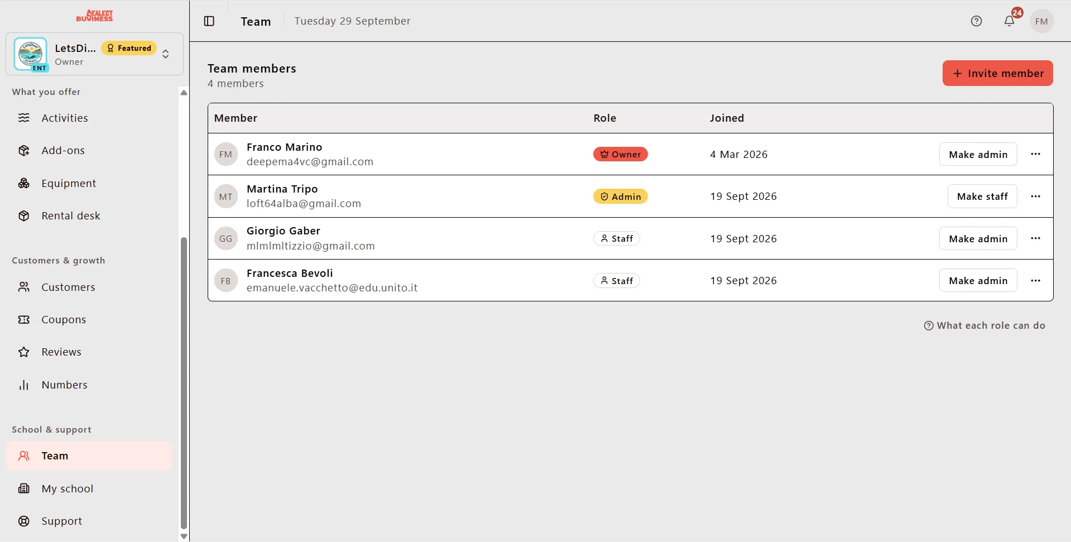Image resolution: width=1071 pixels, height=542 pixels.
Task: Go to Coupons
Action: click(89, 320)
